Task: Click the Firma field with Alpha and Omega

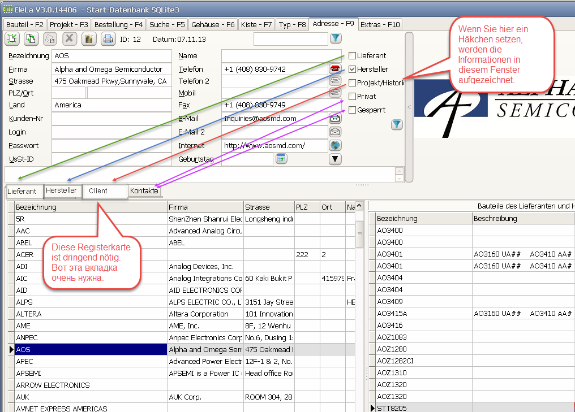Action: [x=111, y=69]
